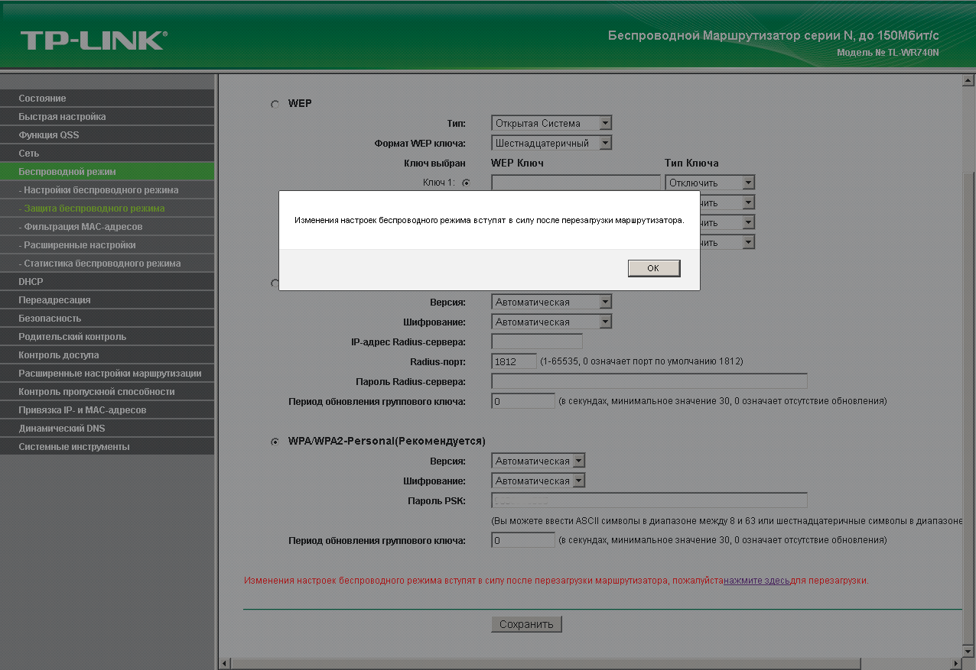The image size is (976, 670).
Task: Go to Системные инструменты
Action: 107,447
